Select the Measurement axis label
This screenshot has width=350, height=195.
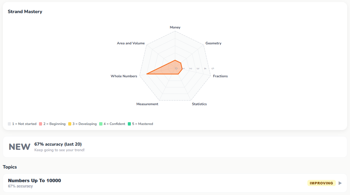[147, 104]
